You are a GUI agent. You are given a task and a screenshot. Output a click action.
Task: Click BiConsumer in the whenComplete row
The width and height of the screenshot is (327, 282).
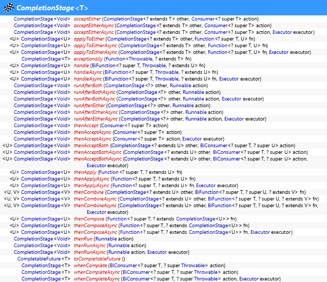(123, 266)
